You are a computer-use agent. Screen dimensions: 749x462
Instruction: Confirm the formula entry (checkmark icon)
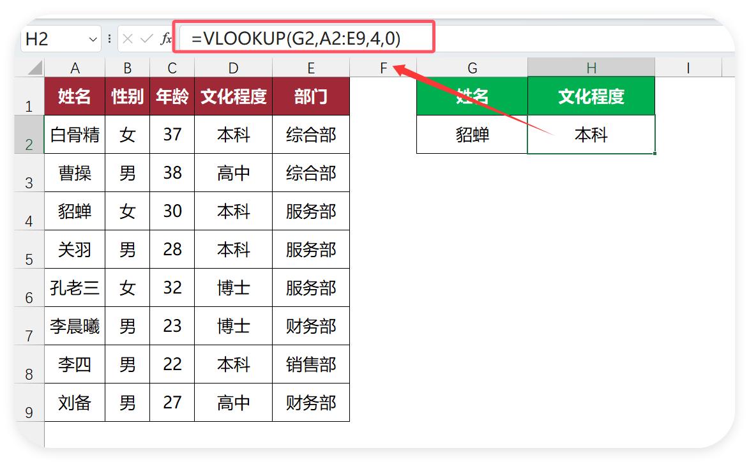tap(147, 39)
